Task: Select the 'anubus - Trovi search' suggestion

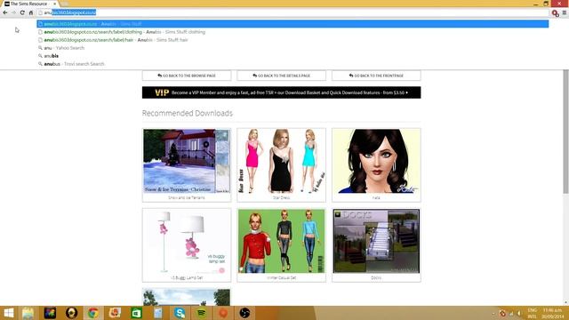Action: click(x=293, y=64)
